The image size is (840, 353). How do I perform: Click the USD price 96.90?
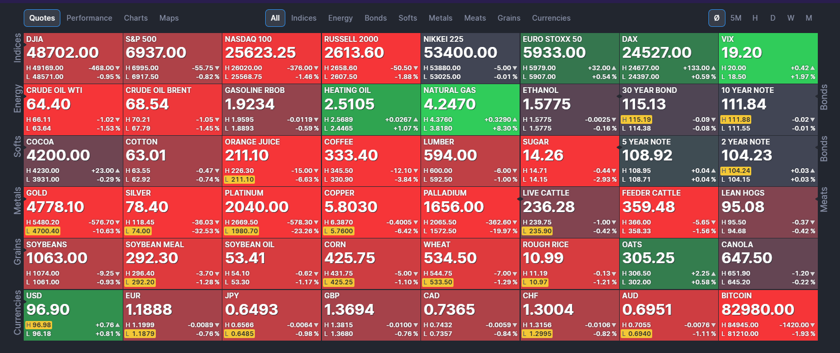48,310
